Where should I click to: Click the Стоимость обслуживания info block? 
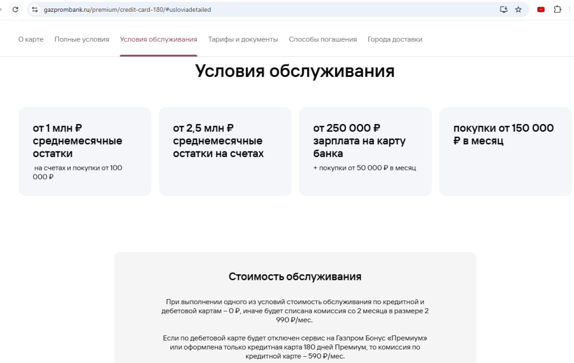click(x=294, y=309)
